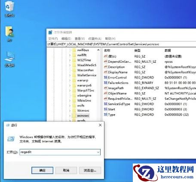Click the wanarp folder icon

click(x=74, y=80)
